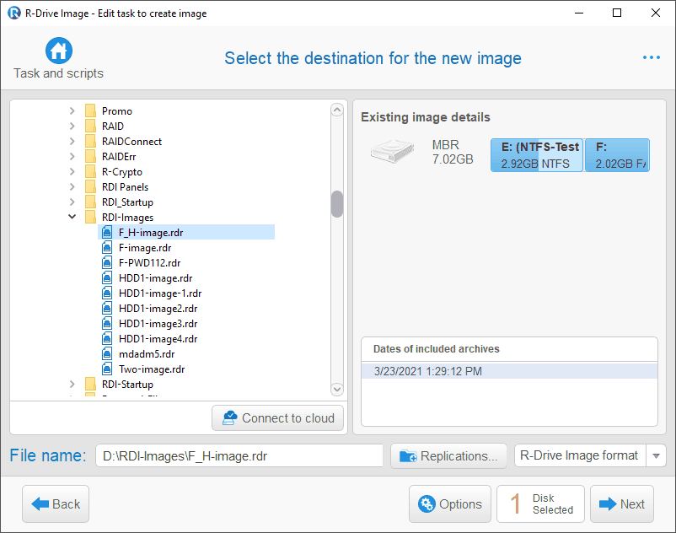This screenshot has height=533, width=676.
Task: Select HDD1-image-1.rdr in the file tree
Action: point(160,293)
